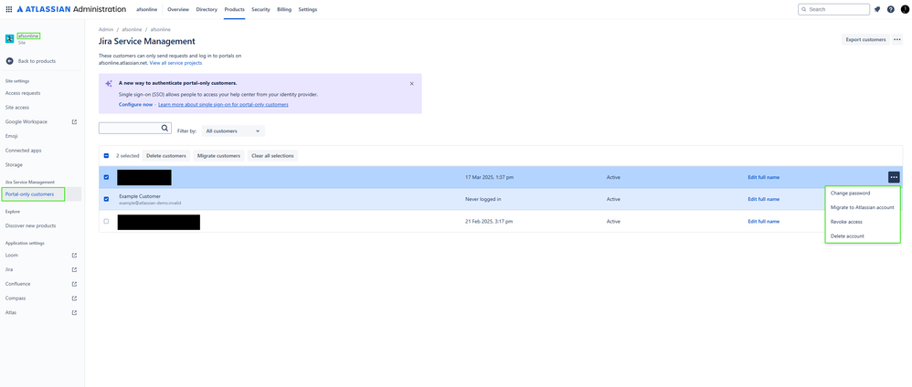
Task: Open Atlas external link icon
Action: tap(74, 313)
